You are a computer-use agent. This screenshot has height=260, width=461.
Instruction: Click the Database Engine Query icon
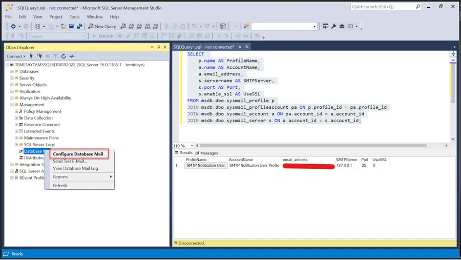coord(123,26)
